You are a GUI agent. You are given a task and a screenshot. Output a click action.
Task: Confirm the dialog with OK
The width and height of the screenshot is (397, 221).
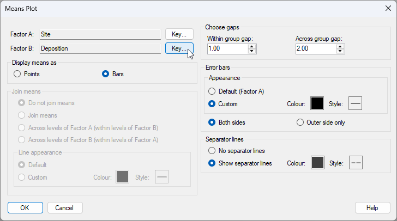click(25, 207)
